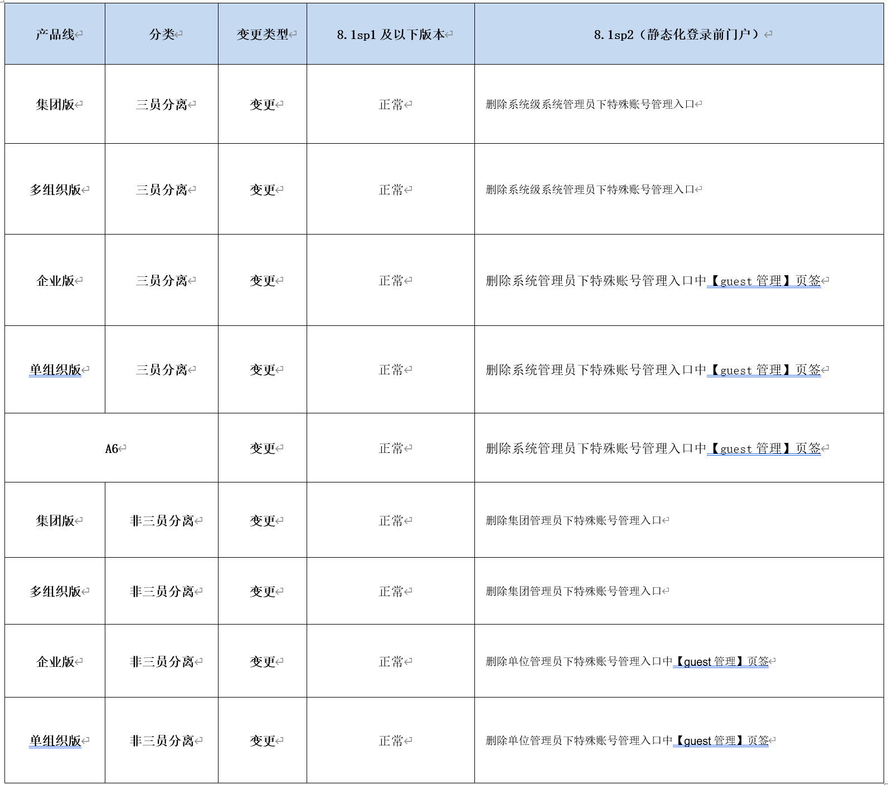Select the 变更 cell in the A6 row
The image size is (888, 785).
[x=263, y=448]
